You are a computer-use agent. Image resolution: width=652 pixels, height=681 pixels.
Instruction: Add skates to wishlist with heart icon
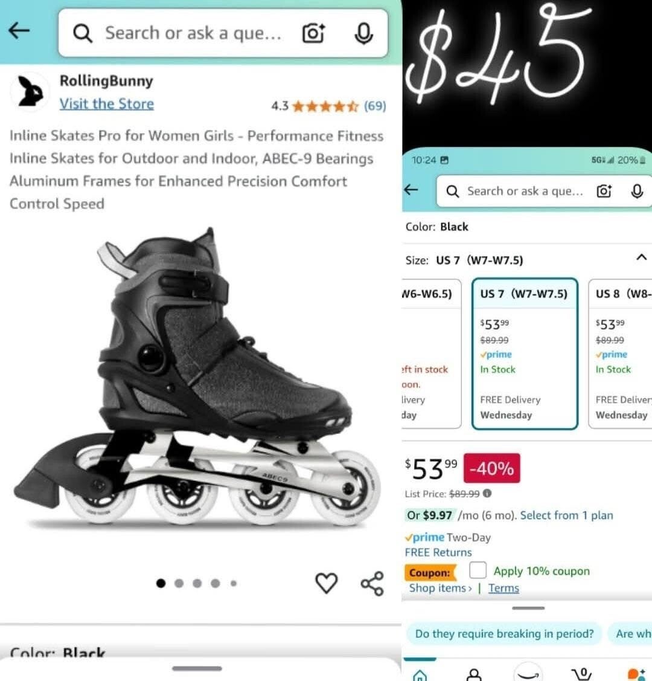pyautogui.click(x=327, y=583)
